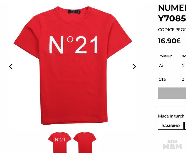Click the CODICE PROD product code label
Screen dimensions: 186x153
[172, 30]
